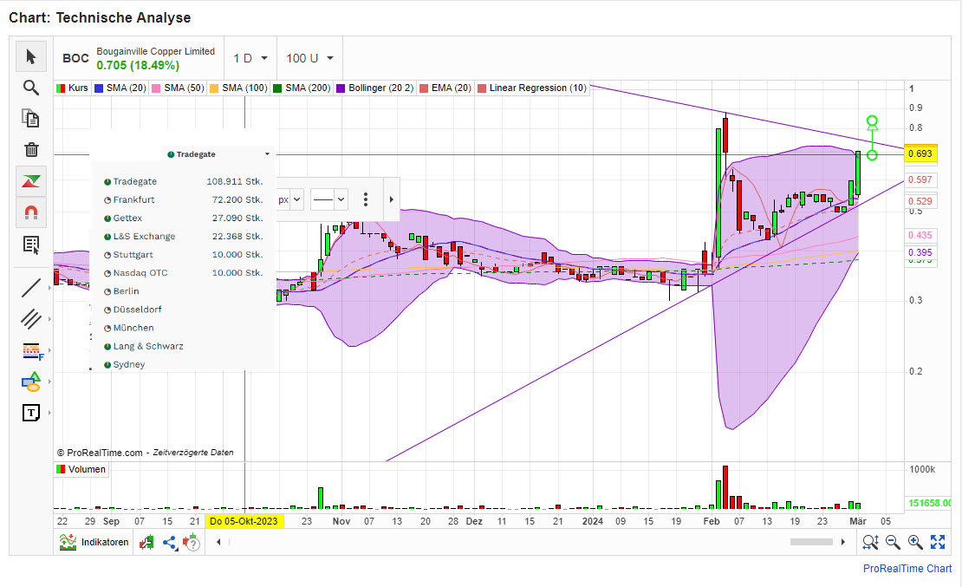The image size is (962, 587).
Task: Select the parallel lines channel tool
Action: (x=31, y=319)
